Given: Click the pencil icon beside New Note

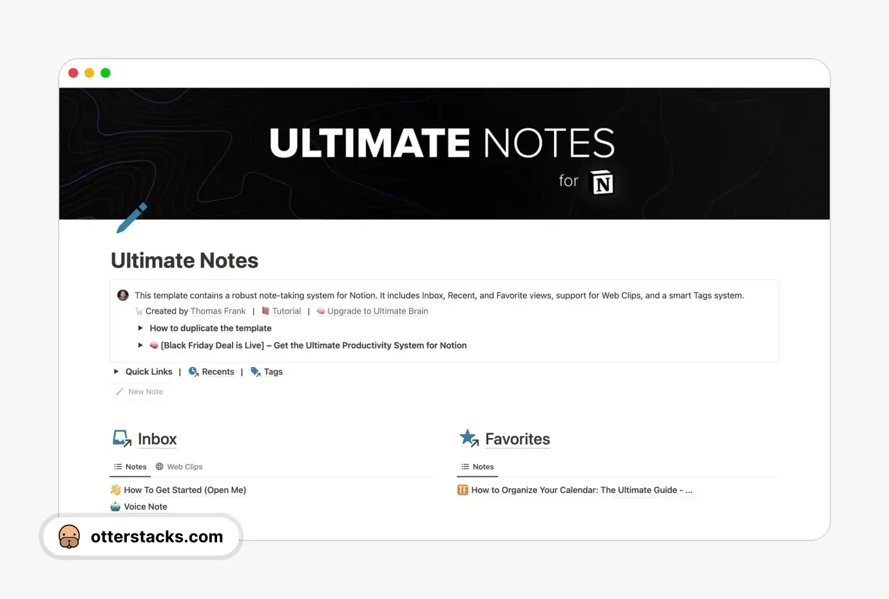Looking at the screenshot, I should [120, 392].
